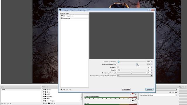Click the compression ratio value stepper arrows
This screenshot has width=187, height=105.
tap(151, 62)
